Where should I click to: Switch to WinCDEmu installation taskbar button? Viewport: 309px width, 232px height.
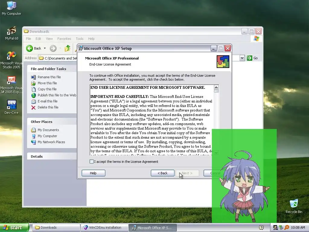104,228
